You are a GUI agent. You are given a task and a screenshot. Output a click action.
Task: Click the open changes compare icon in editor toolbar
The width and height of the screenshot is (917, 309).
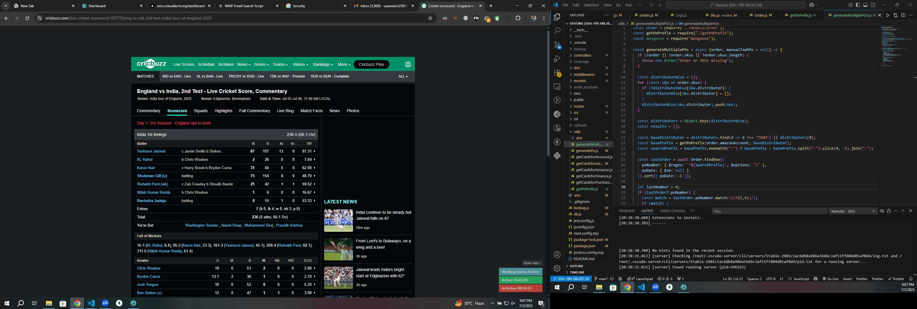coord(895,15)
